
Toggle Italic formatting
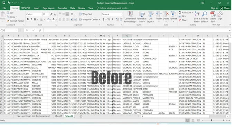coord(31,19)
